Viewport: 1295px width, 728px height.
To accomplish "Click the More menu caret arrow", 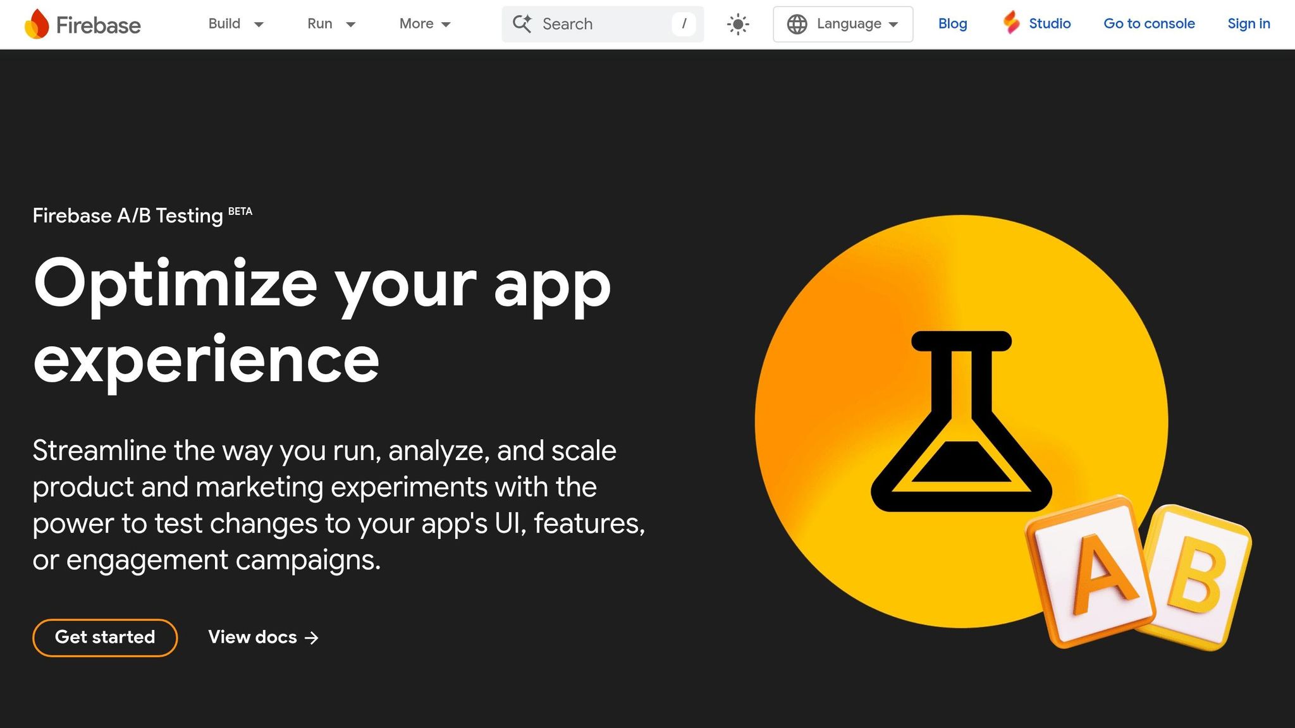I will [x=446, y=25].
